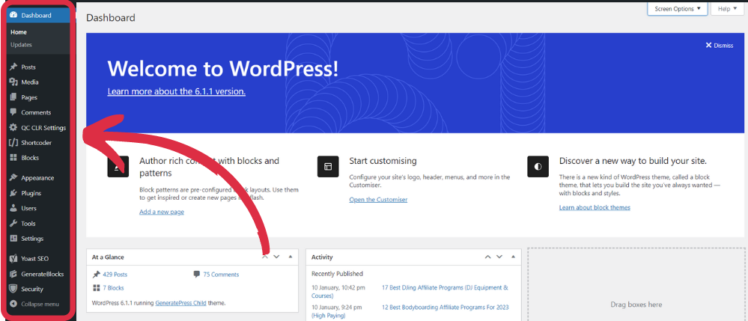This screenshot has width=748, height=321.
Task: Click the Yoast SEO icon
Action: pyautogui.click(x=13, y=259)
